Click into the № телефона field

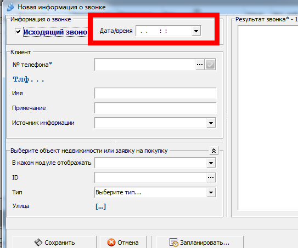click(145, 65)
